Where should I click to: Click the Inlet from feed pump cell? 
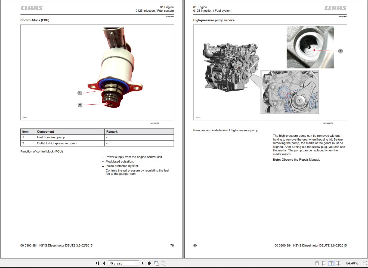click(70, 137)
